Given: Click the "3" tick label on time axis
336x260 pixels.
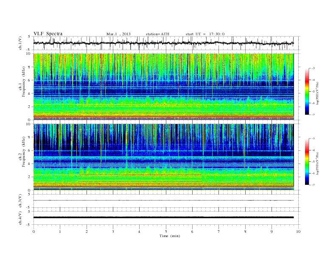Looking at the screenshot, I should pyautogui.click(x=113, y=232).
